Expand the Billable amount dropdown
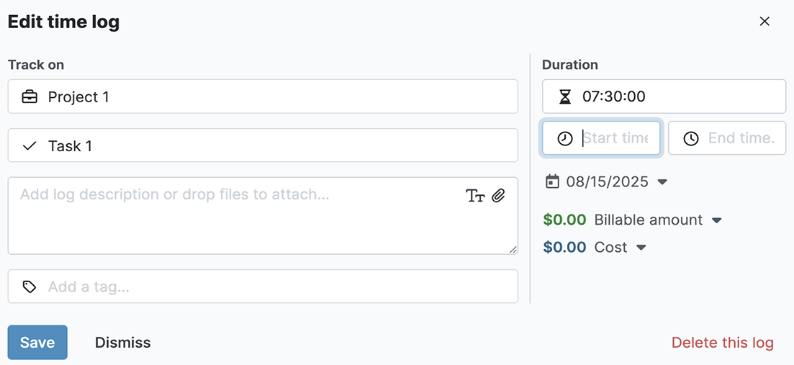 point(717,220)
